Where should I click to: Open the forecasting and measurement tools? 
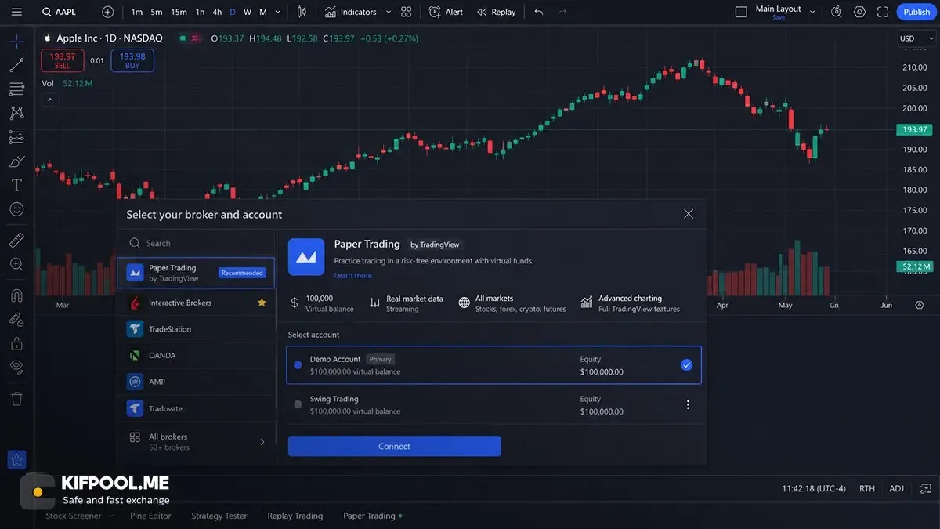(16, 137)
